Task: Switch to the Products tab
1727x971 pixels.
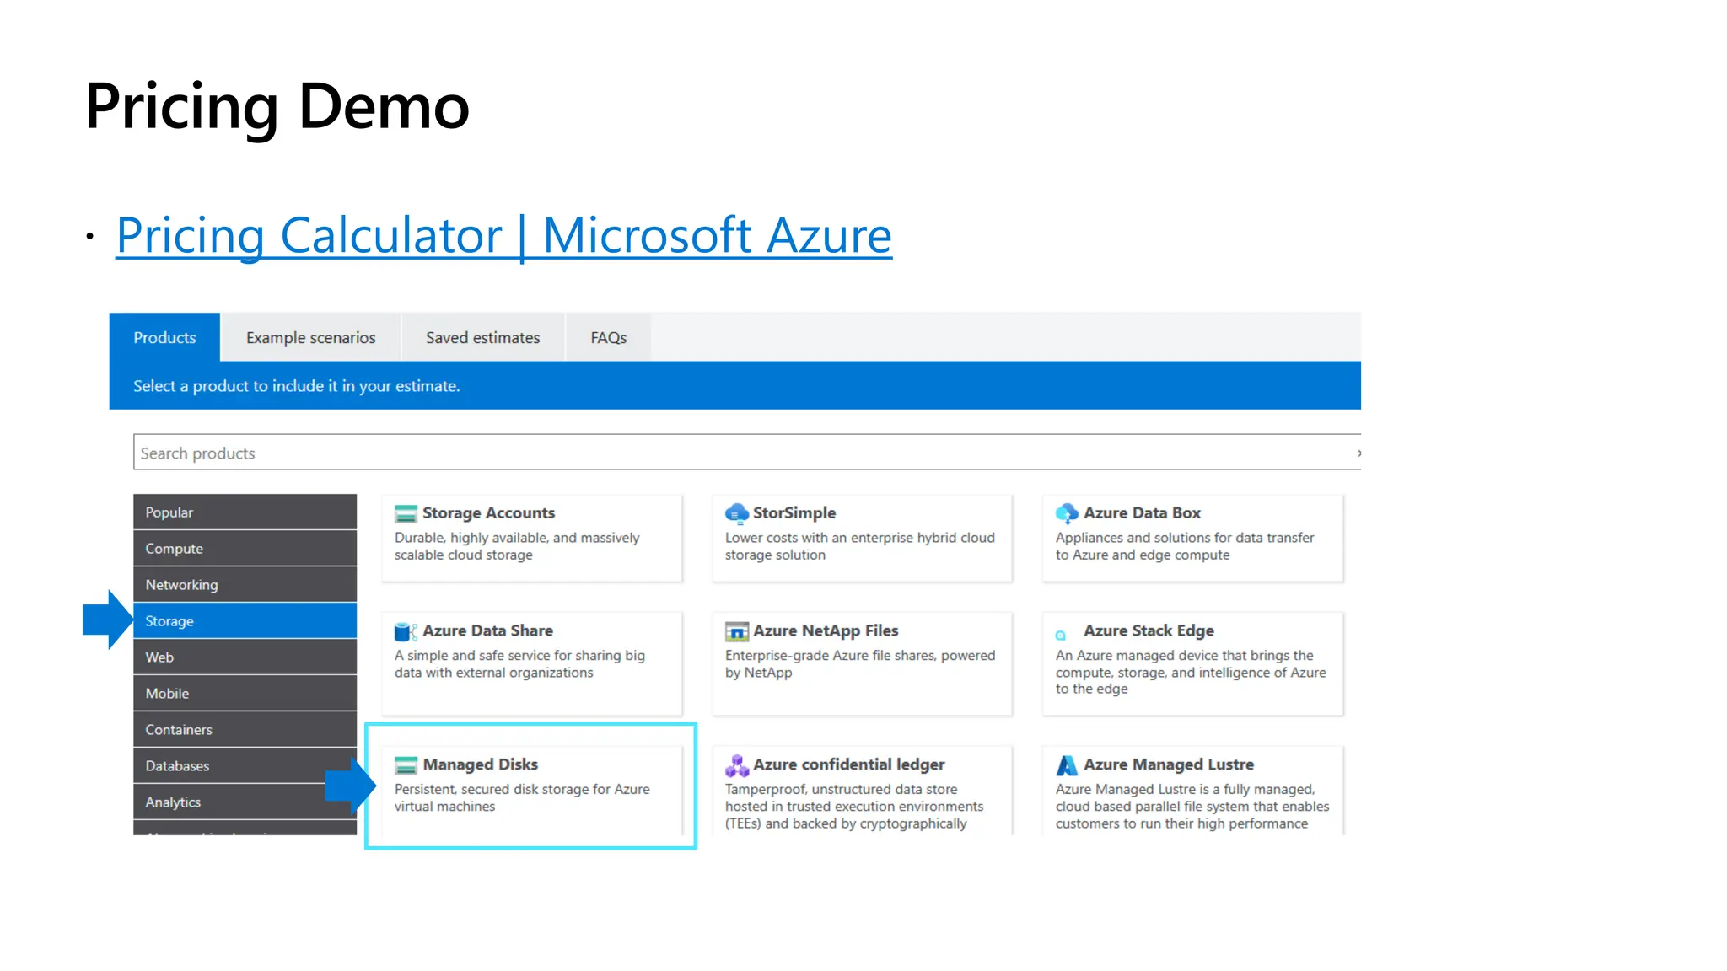Action: tap(164, 337)
